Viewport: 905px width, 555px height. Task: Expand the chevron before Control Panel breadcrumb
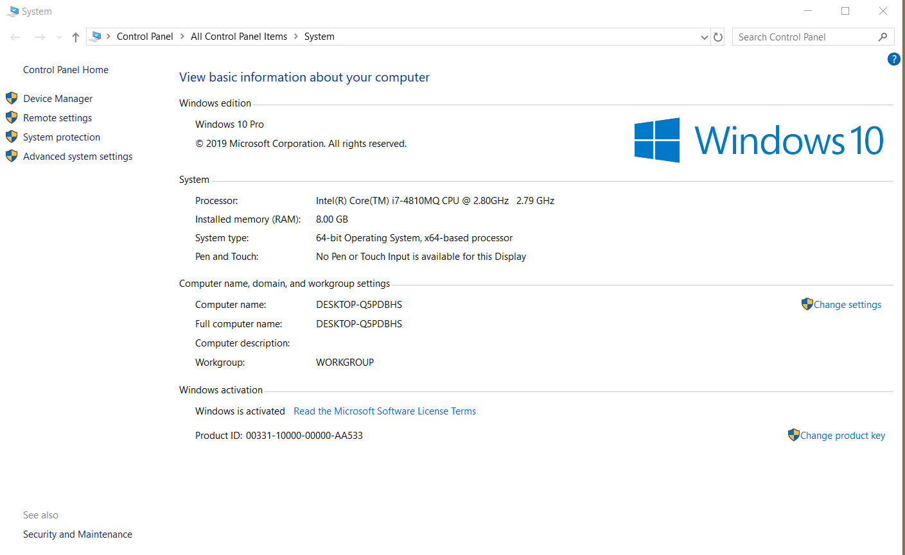pos(109,37)
